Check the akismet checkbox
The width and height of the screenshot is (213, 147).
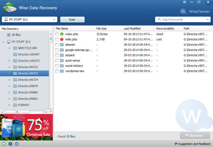[57, 44]
